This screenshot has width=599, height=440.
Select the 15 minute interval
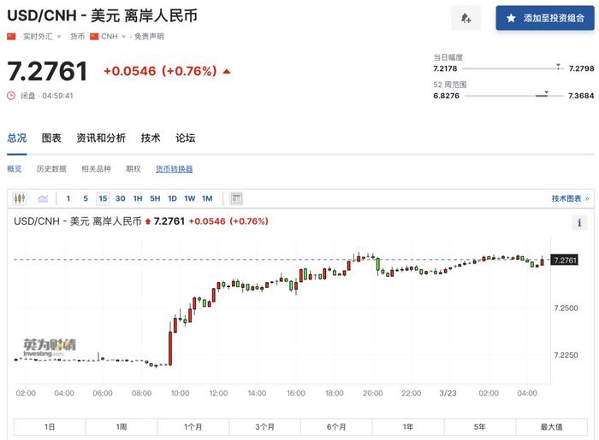coord(103,198)
